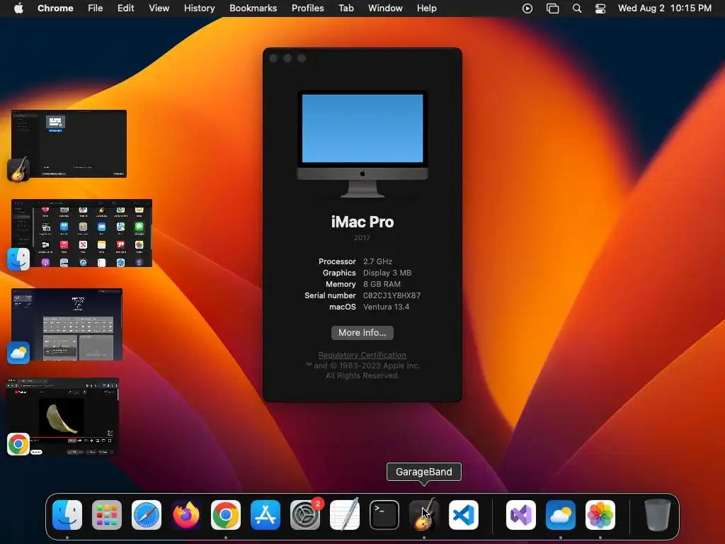The width and height of the screenshot is (725, 544).
Task: Click the More Info... button
Action: [x=362, y=333]
